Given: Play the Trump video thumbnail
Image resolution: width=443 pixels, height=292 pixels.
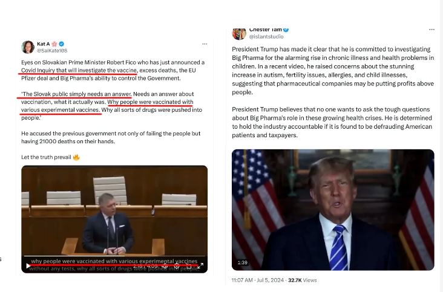Looking at the screenshot, I should 333,210.
